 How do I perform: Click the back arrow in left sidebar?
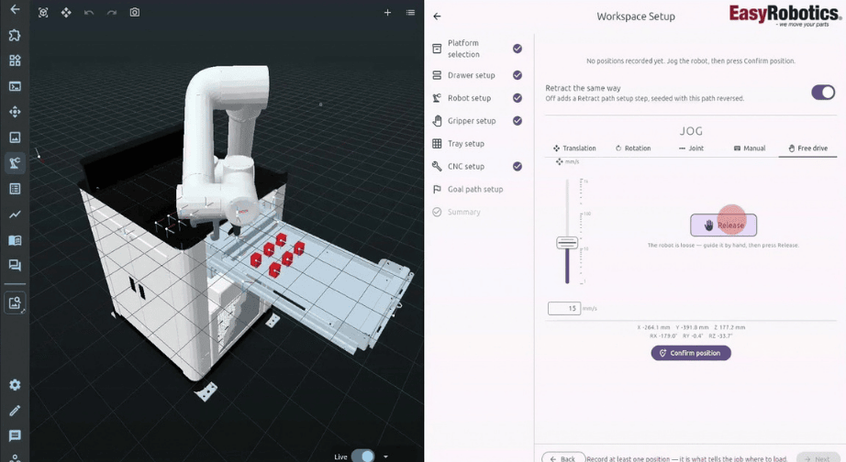point(15,9)
